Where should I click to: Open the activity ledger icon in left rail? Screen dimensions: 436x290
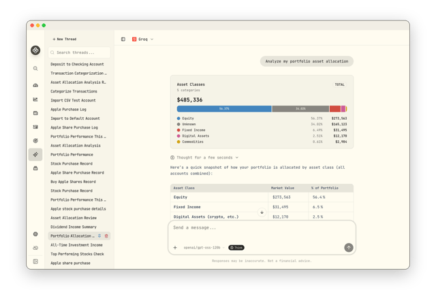pos(35,127)
